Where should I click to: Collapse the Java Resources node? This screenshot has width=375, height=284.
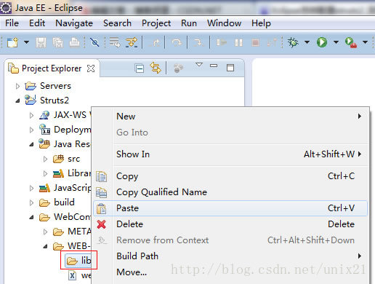click(31, 144)
